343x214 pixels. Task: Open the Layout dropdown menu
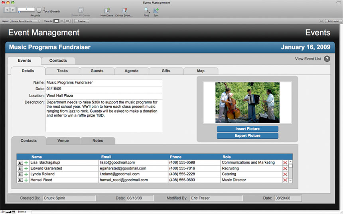pyautogui.click(x=25, y=21)
